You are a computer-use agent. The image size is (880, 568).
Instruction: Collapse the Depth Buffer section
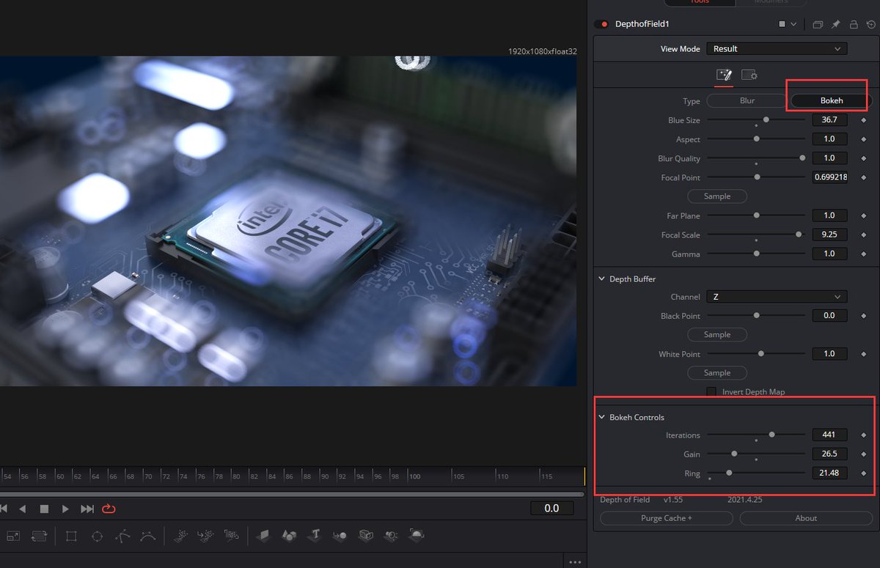coord(602,279)
